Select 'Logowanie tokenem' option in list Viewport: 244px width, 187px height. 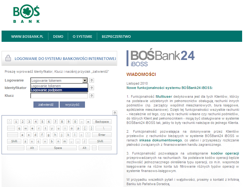59,86
